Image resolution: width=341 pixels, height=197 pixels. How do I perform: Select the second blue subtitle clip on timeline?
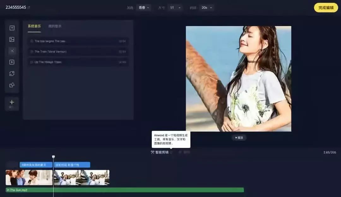tap(72, 165)
